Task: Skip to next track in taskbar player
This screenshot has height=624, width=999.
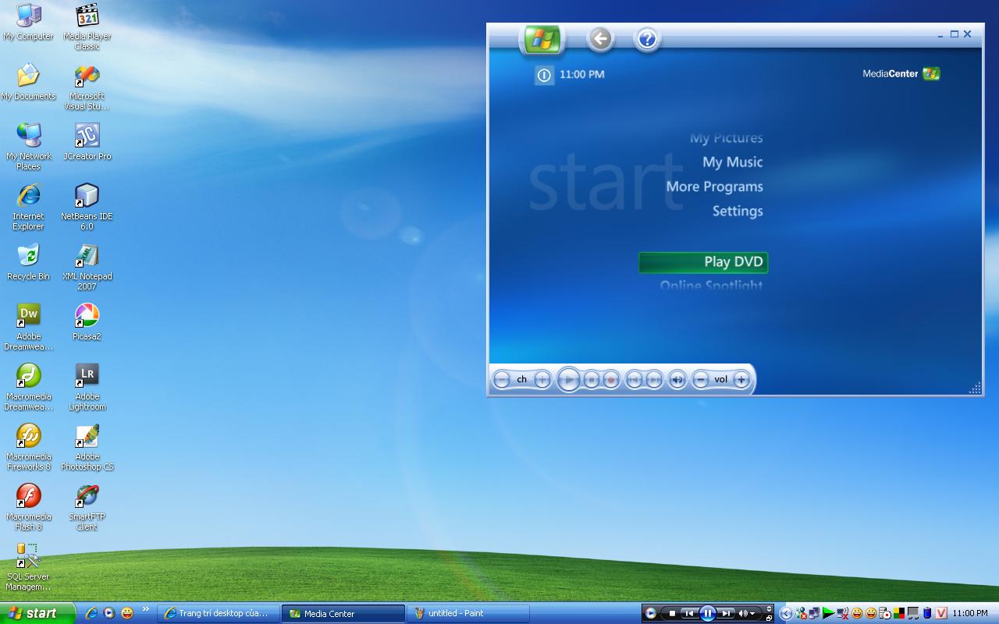Action: (726, 613)
